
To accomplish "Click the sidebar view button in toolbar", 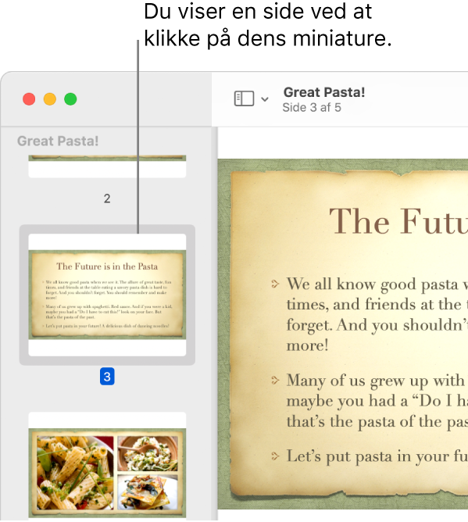I will coord(244,98).
